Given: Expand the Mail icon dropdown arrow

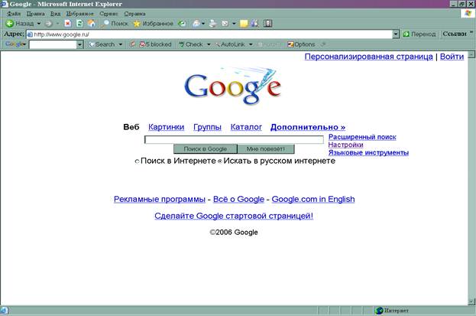Looking at the screenshot, I should tap(203, 24).
